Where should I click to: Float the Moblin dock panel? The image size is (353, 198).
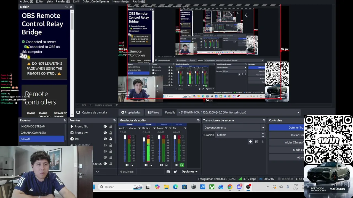tap(66, 7)
